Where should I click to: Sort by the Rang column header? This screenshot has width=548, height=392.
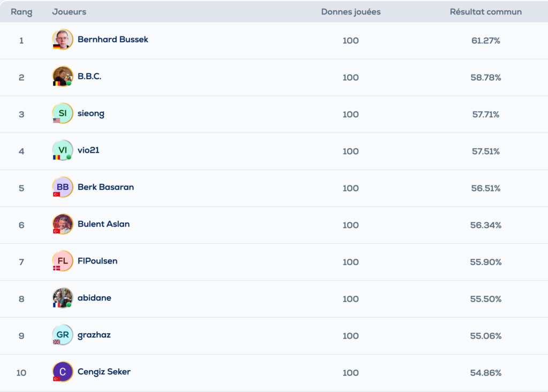coord(21,12)
